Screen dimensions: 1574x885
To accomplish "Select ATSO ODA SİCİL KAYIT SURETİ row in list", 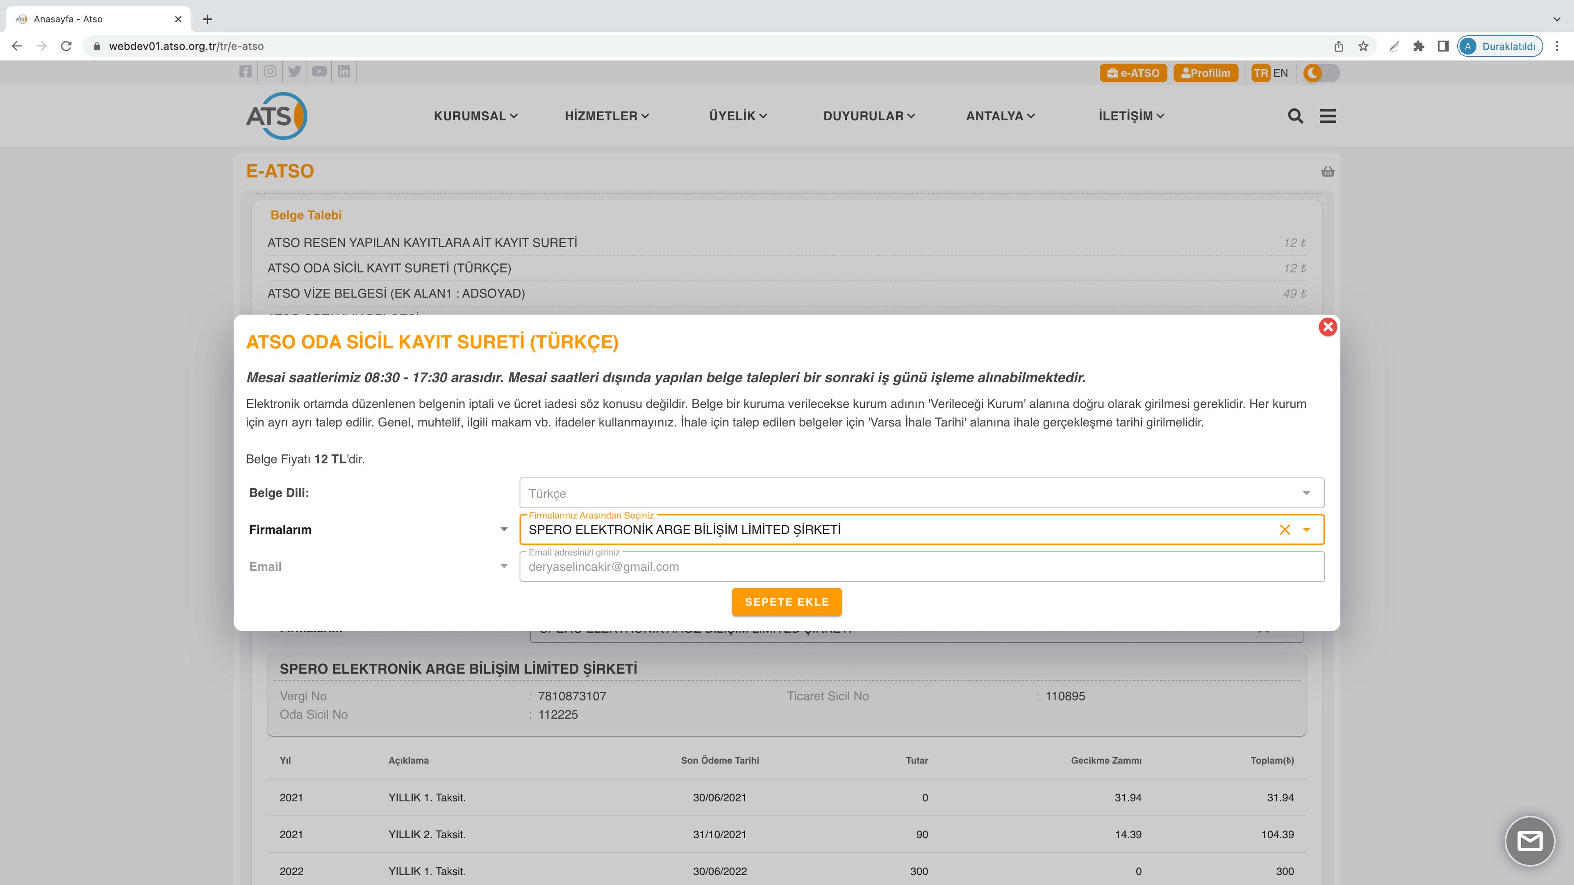I will (787, 268).
